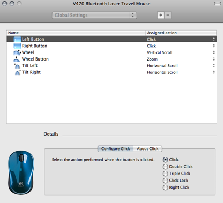This screenshot has width=223, height=203.
Task: Select the Triple Click radio button
Action: [166, 174]
